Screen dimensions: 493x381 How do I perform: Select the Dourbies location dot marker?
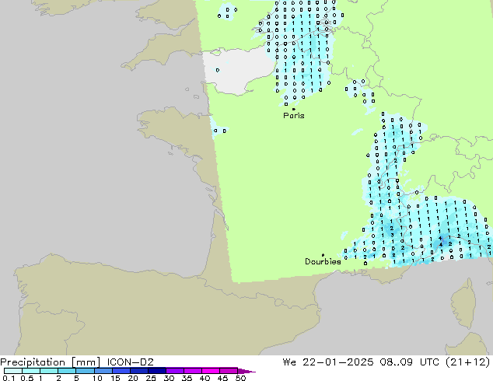tap(323, 255)
